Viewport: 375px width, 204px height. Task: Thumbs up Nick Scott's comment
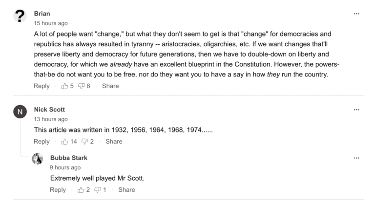click(64, 142)
